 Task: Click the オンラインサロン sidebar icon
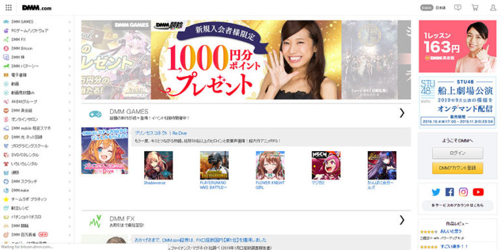coord(6,119)
